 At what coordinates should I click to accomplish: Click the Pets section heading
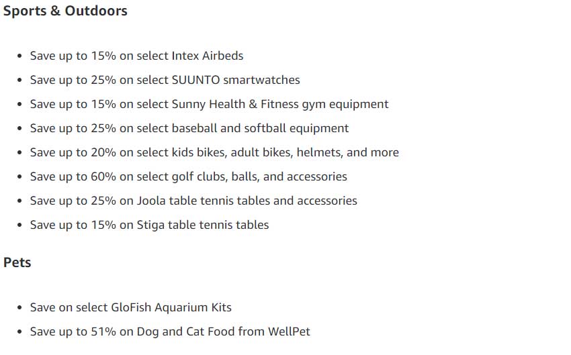[17, 262]
